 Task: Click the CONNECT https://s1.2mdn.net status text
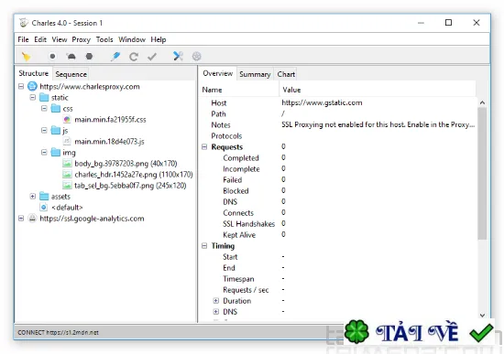58,332
